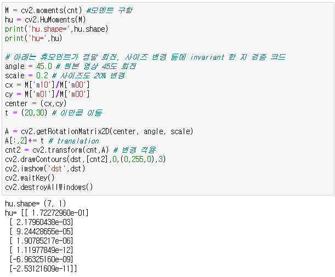Image resolution: width=335 pixels, height=277 pixels.
Task: Click the output value -6.96325160e-09
Action: coord(41,259)
